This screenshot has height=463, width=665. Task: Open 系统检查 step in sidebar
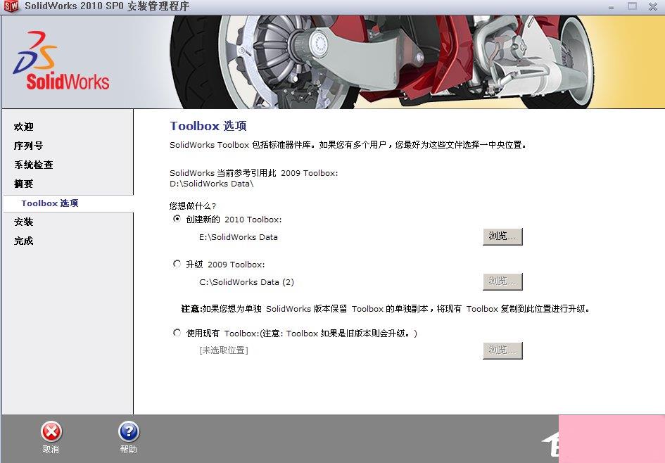coord(34,165)
